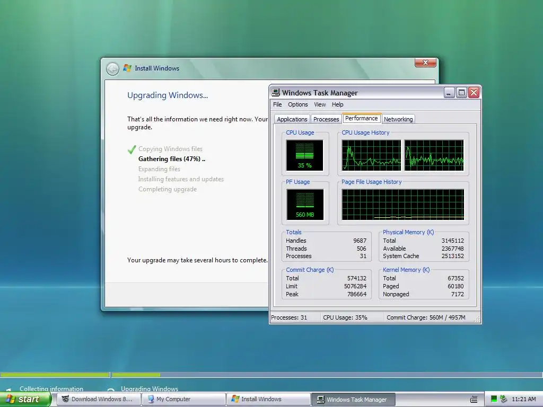The width and height of the screenshot is (543, 407).
Task: Click the on-screen keyboard icon in taskbar
Action: (x=474, y=400)
